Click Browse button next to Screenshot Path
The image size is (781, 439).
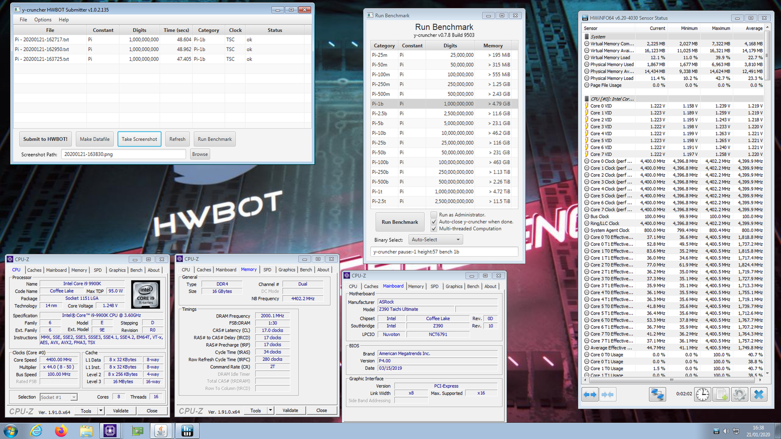200,154
